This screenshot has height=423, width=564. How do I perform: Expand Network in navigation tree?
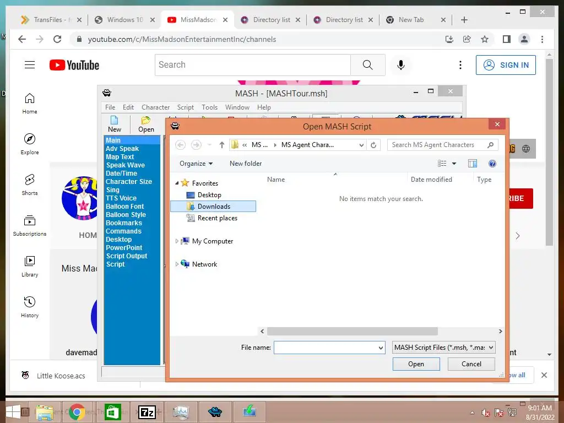[177, 264]
